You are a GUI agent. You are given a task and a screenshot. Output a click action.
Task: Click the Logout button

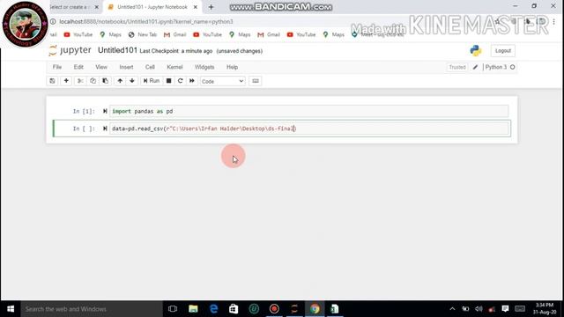coord(503,51)
